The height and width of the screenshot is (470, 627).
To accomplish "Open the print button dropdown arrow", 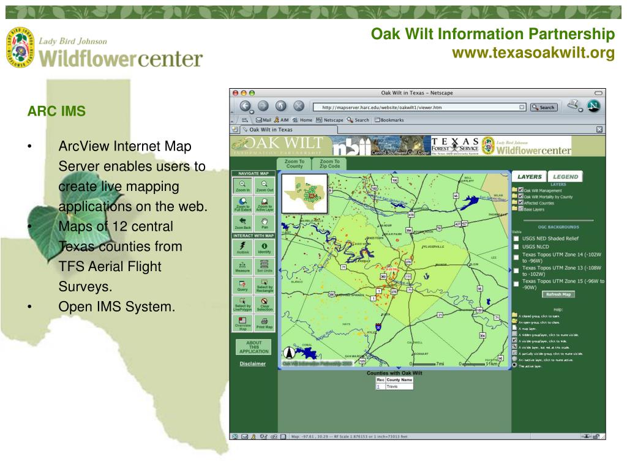I will (x=580, y=110).
